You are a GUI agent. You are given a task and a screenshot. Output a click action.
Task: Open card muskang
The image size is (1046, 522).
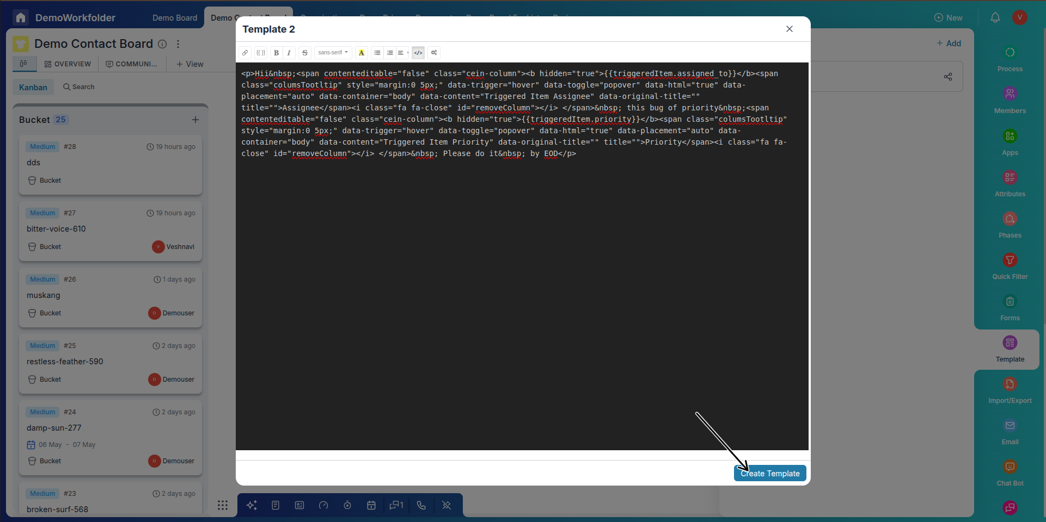pos(111,297)
